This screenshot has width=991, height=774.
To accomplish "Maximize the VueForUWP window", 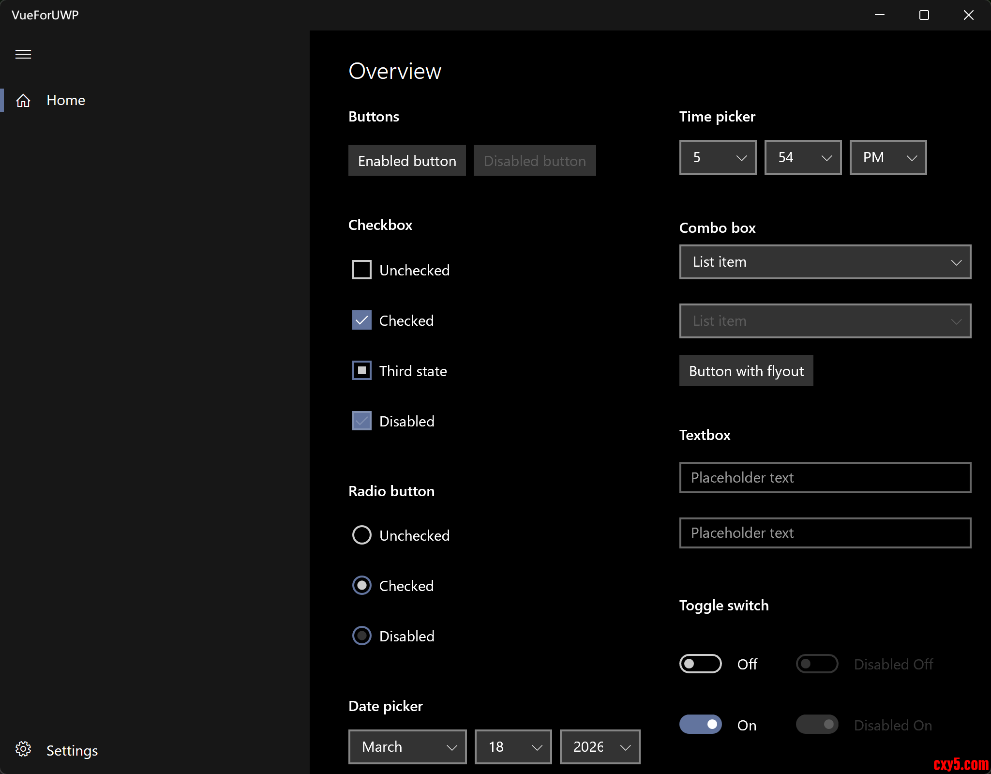I will [x=924, y=15].
